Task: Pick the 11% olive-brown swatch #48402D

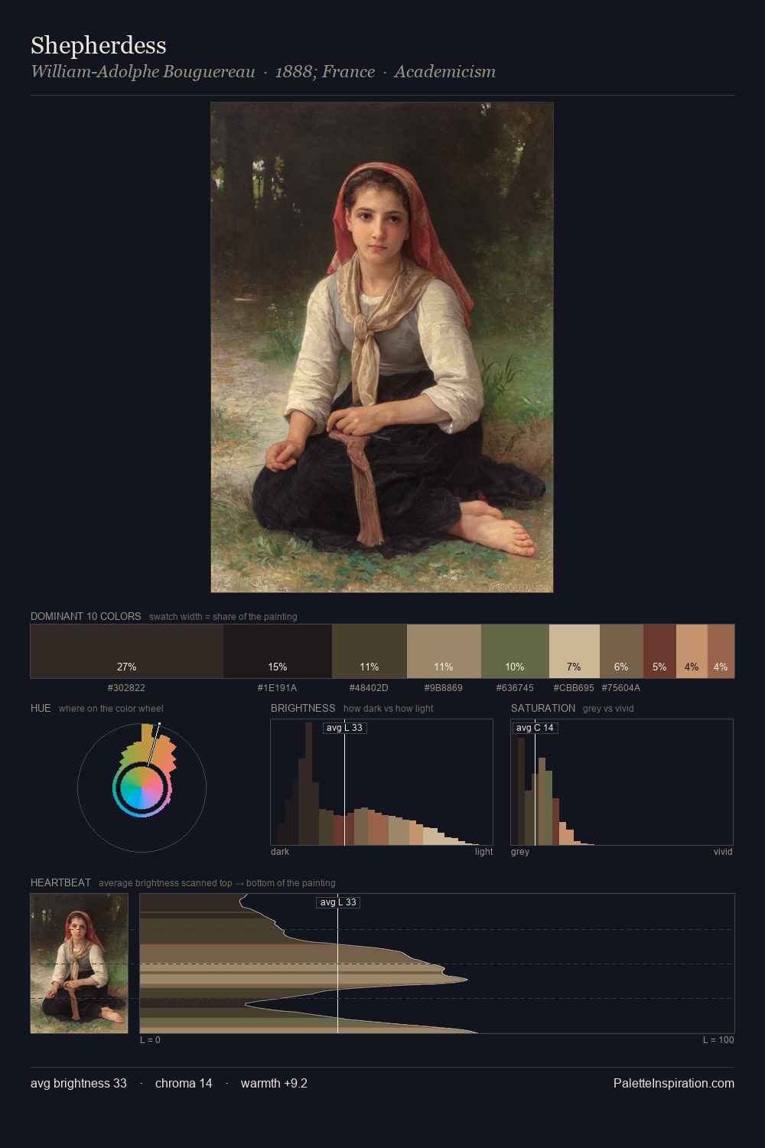Action: click(x=369, y=651)
